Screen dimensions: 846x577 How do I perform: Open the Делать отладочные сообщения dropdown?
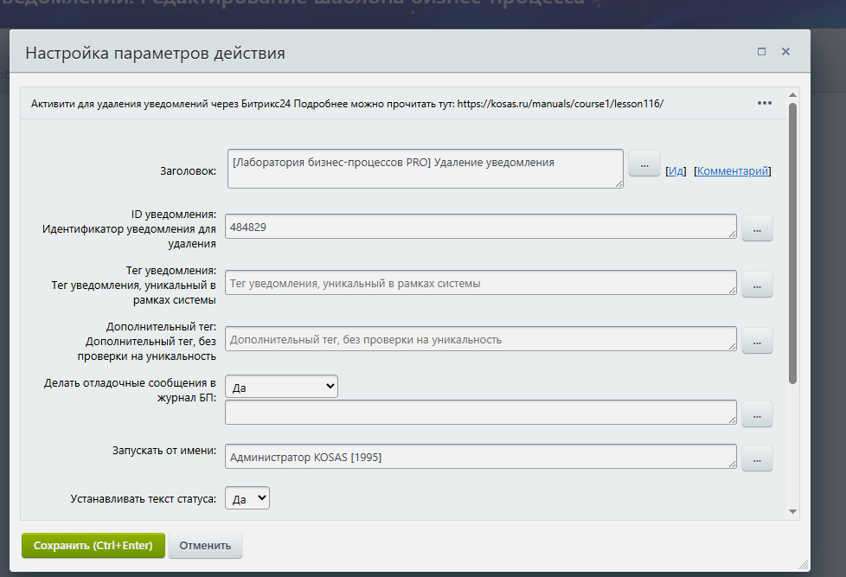[x=280, y=385]
